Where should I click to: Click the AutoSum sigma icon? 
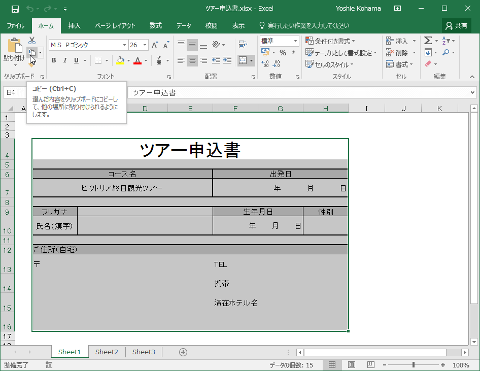coord(428,41)
